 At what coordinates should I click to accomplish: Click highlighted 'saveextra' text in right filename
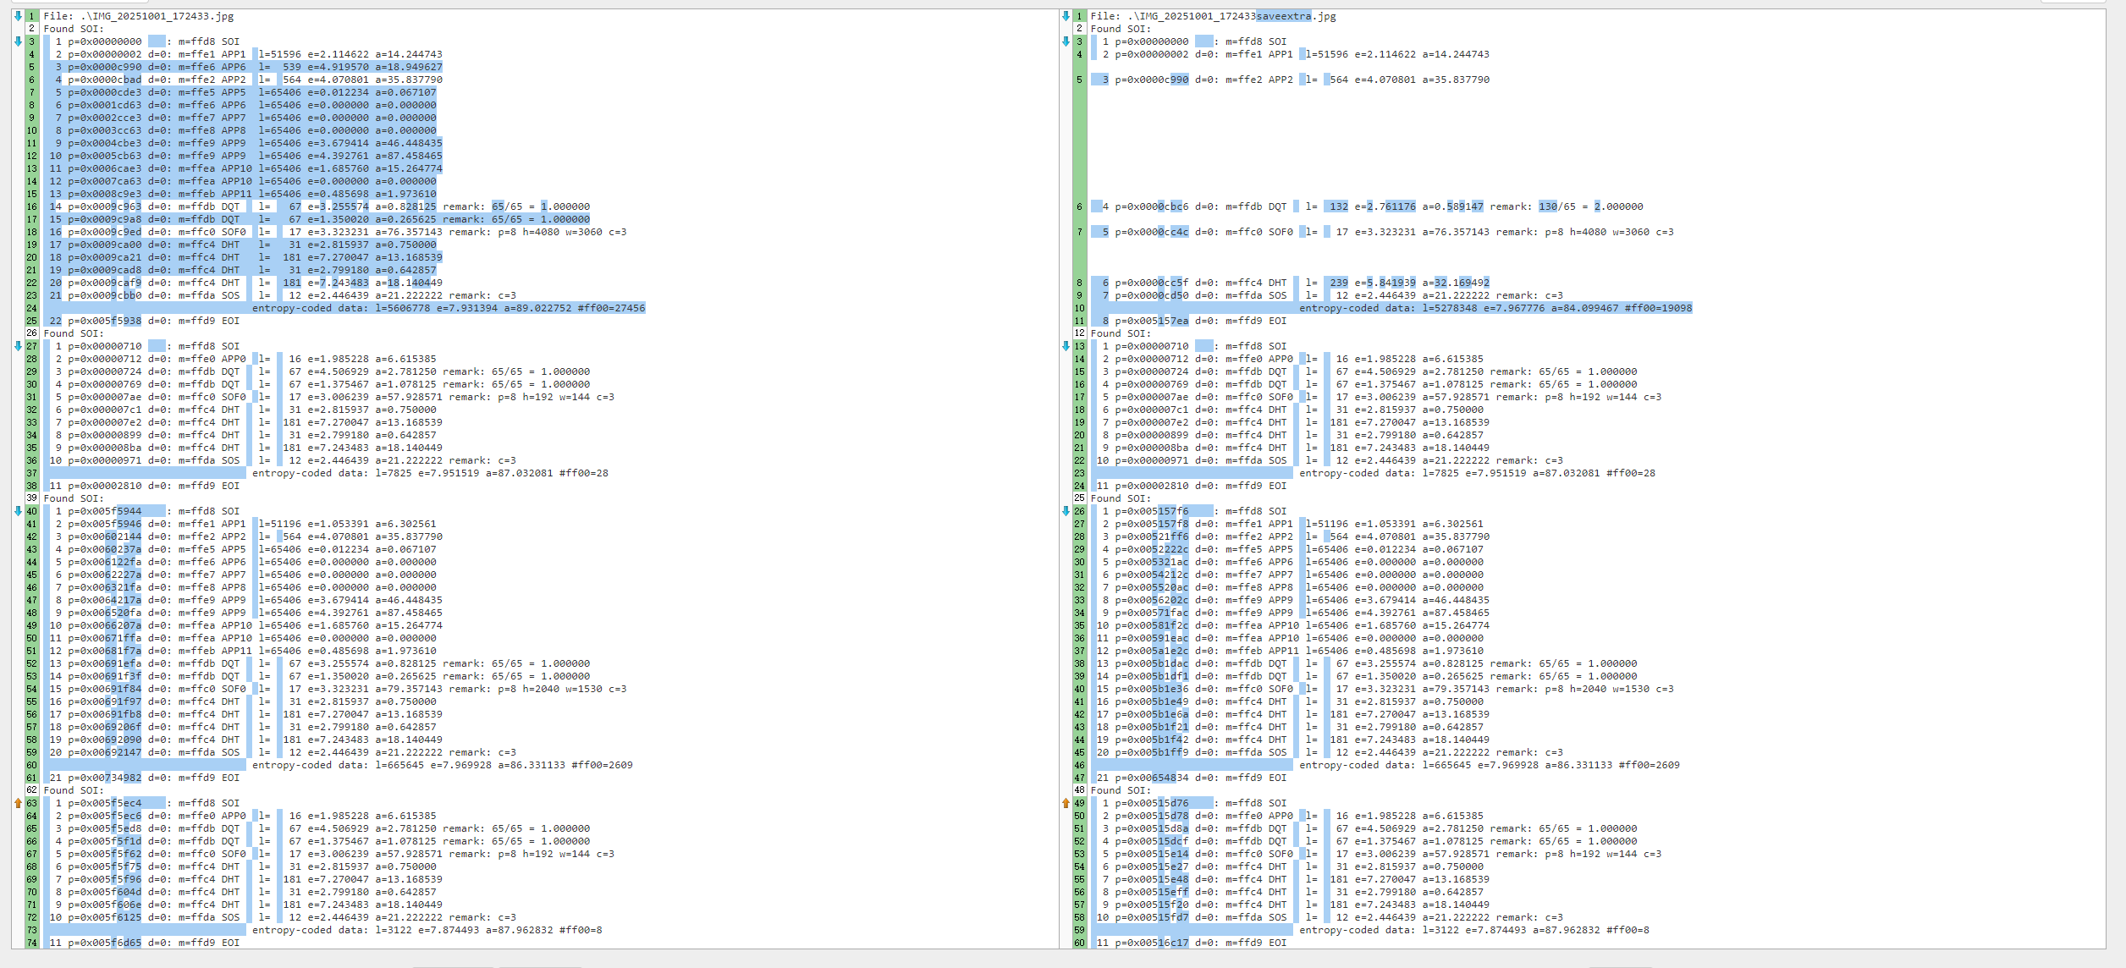point(1284,16)
